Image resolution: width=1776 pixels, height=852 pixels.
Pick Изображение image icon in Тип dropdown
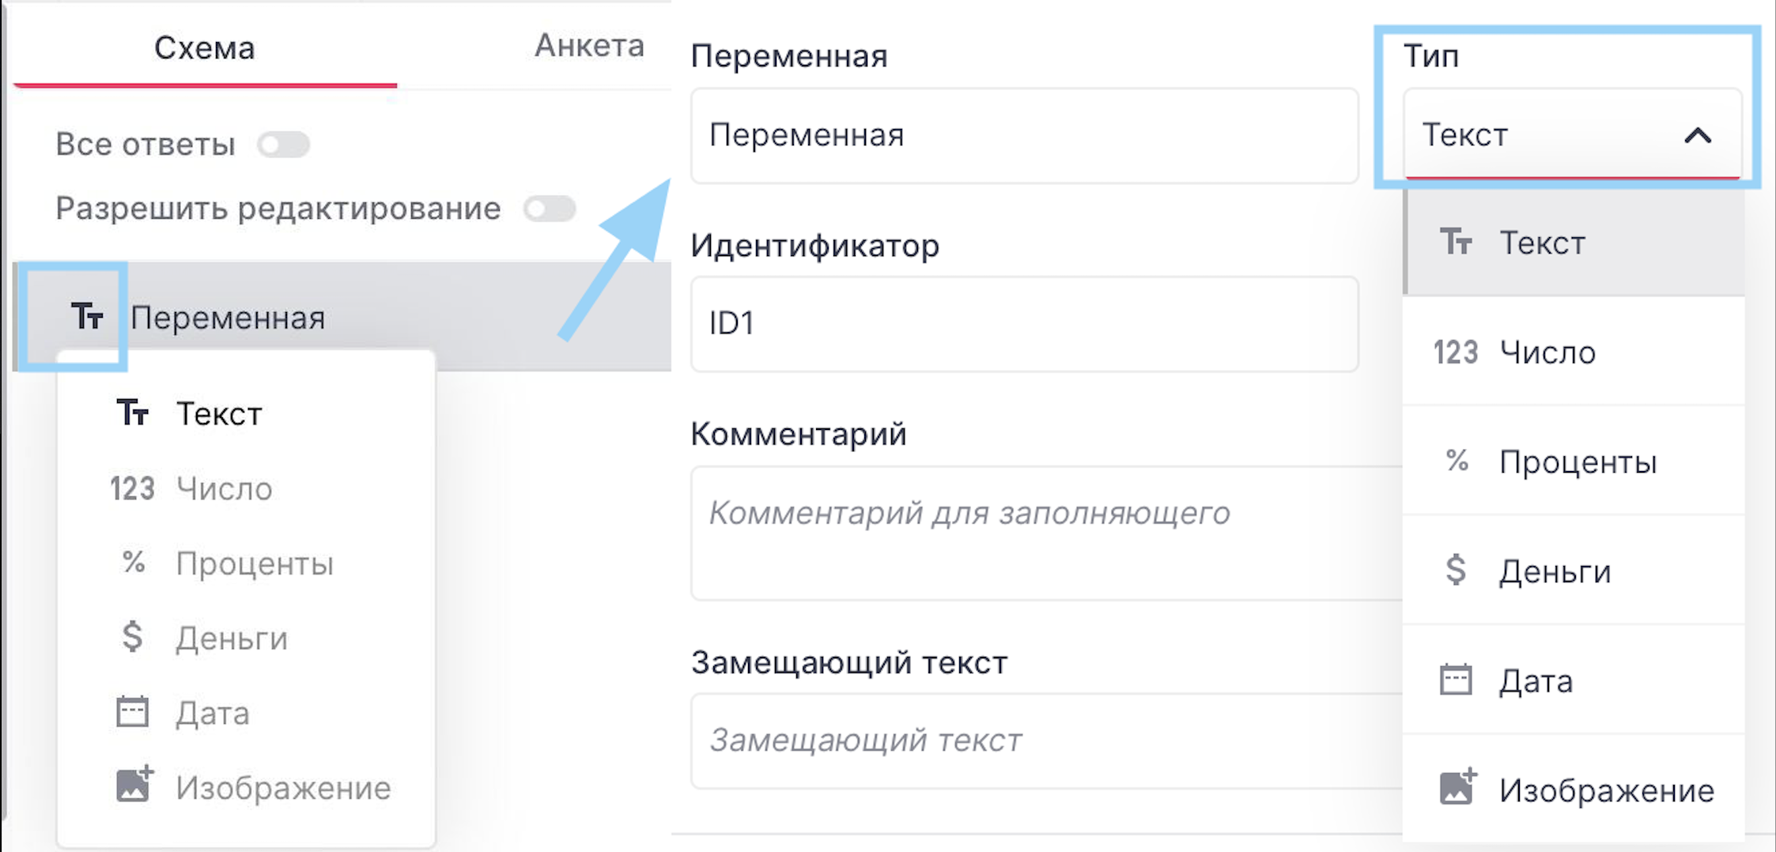1457,786
